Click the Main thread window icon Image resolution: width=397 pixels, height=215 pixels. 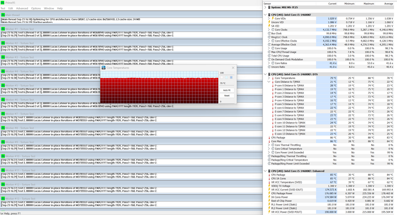(3, 15)
